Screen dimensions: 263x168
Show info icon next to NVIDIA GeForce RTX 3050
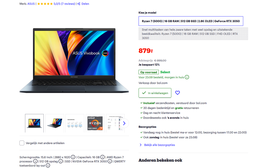pos(110,161)
